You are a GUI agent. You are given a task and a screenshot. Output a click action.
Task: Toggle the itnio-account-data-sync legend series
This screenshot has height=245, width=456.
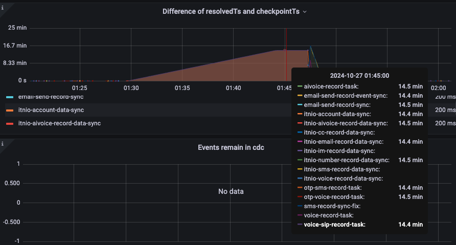tap(51, 110)
